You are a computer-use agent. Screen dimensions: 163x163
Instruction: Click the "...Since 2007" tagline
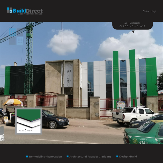[148, 11]
